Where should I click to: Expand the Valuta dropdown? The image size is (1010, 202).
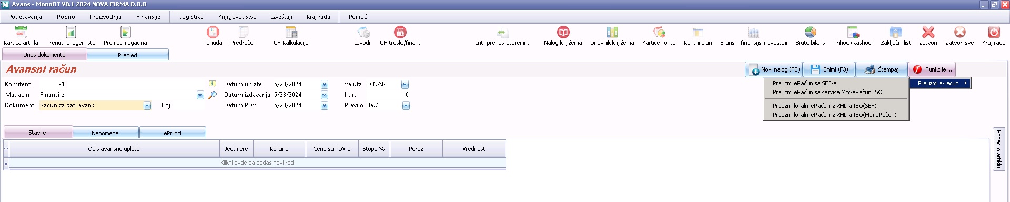coord(405,85)
